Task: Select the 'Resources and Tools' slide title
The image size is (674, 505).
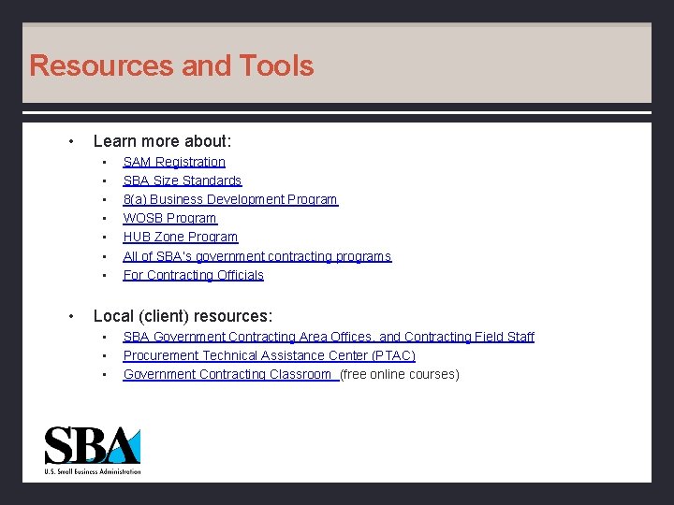Action: [x=171, y=65]
